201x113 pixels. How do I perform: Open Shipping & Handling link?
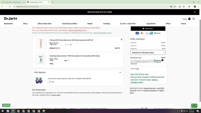click(150, 91)
